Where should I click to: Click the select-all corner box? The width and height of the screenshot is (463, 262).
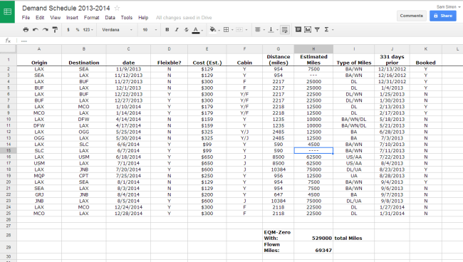pyautogui.click(x=9, y=49)
